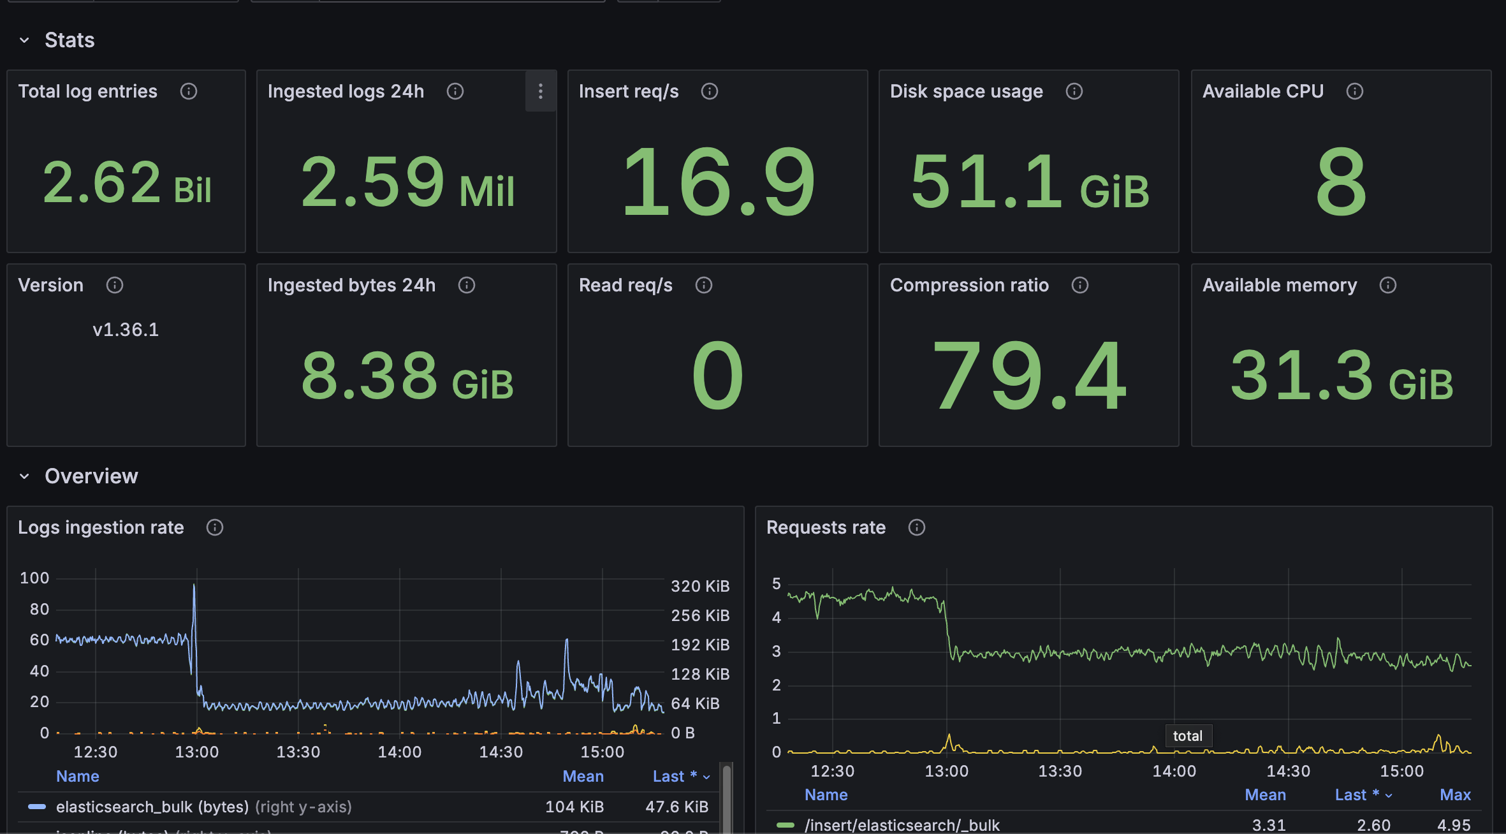The height and width of the screenshot is (834, 1506).
Task: Click elasticsearch_bulk series blue color swatch
Action: coord(37,807)
